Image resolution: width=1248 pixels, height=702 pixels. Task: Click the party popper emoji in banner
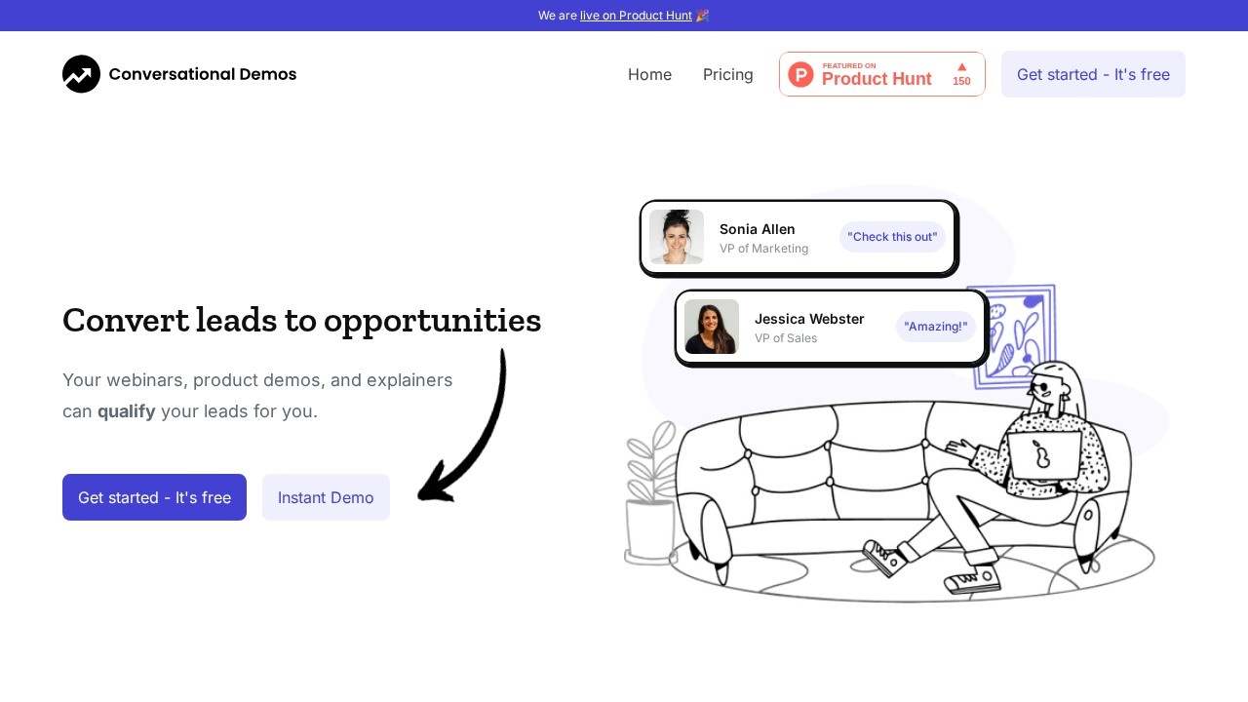[x=702, y=16]
